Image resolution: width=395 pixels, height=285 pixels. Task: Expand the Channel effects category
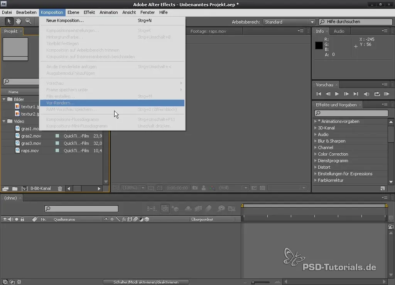pyautogui.click(x=316, y=148)
